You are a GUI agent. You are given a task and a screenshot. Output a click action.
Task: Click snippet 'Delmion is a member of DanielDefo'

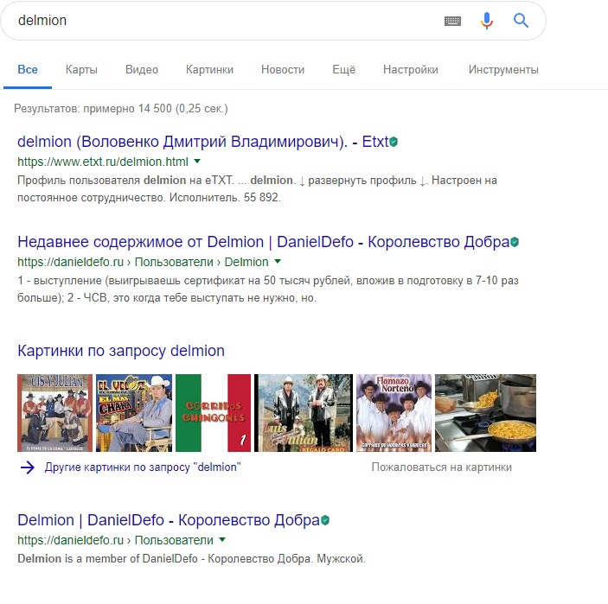(x=107, y=559)
